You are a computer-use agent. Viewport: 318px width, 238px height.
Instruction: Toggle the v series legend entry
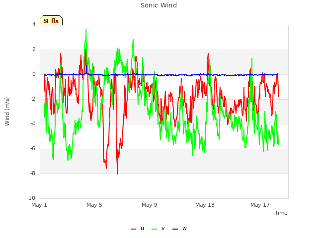(x=158, y=229)
